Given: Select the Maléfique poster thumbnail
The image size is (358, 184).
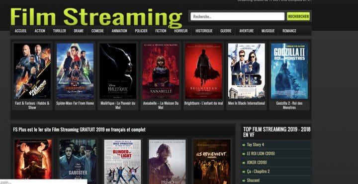Looking at the screenshot, I should (118, 71).
